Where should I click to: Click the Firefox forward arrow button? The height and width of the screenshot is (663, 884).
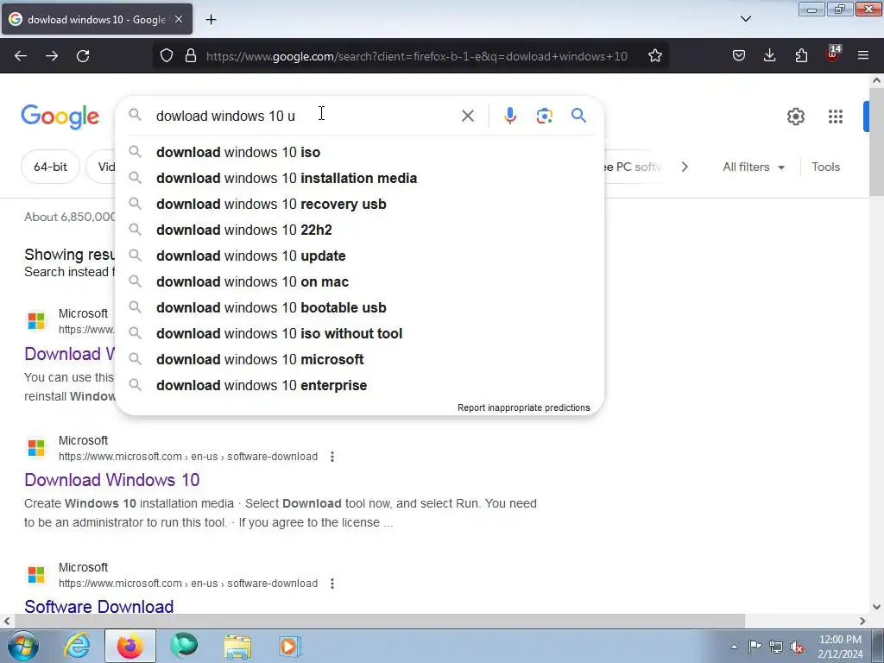pos(52,56)
